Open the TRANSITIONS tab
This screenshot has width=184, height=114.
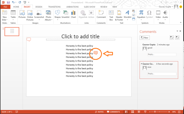coord(54,7)
